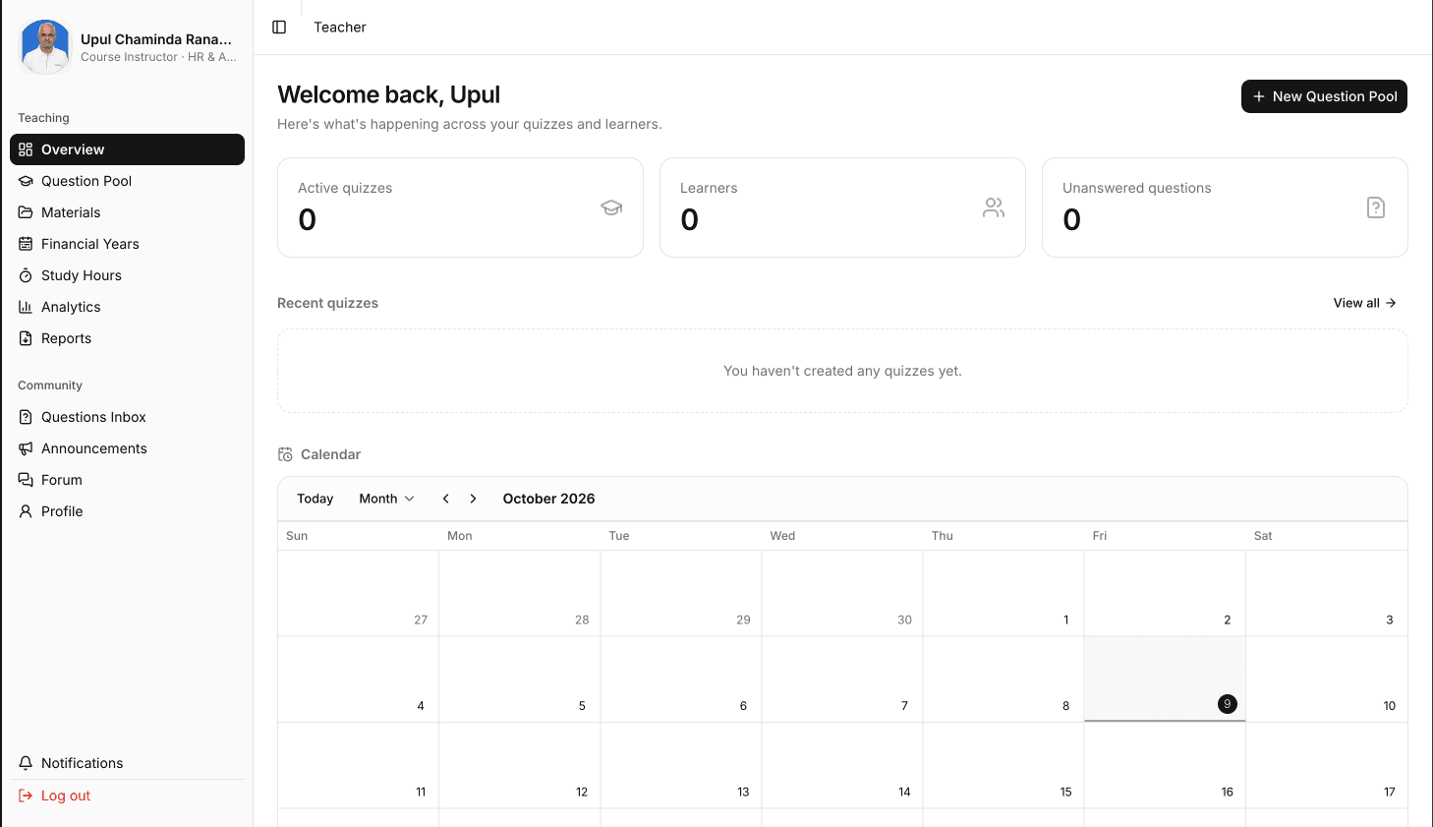Toggle the sidebar panel icon

click(279, 28)
